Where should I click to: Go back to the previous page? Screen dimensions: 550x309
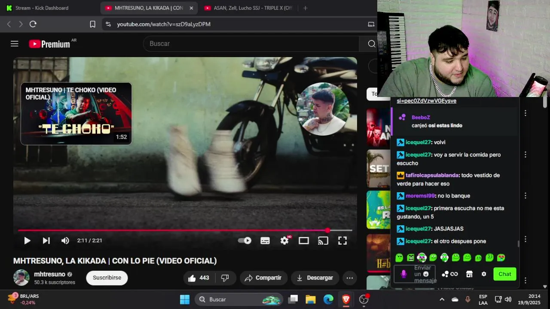click(x=9, y=24)
